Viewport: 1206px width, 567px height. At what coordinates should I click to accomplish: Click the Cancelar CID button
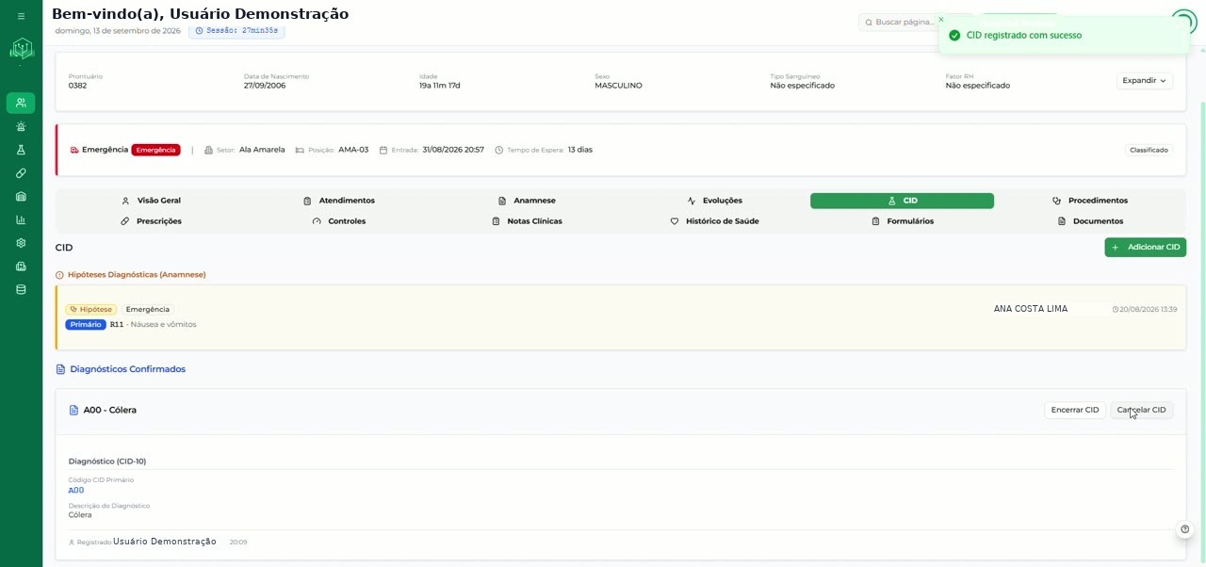pyautogui.click(x=1141, y=410)
